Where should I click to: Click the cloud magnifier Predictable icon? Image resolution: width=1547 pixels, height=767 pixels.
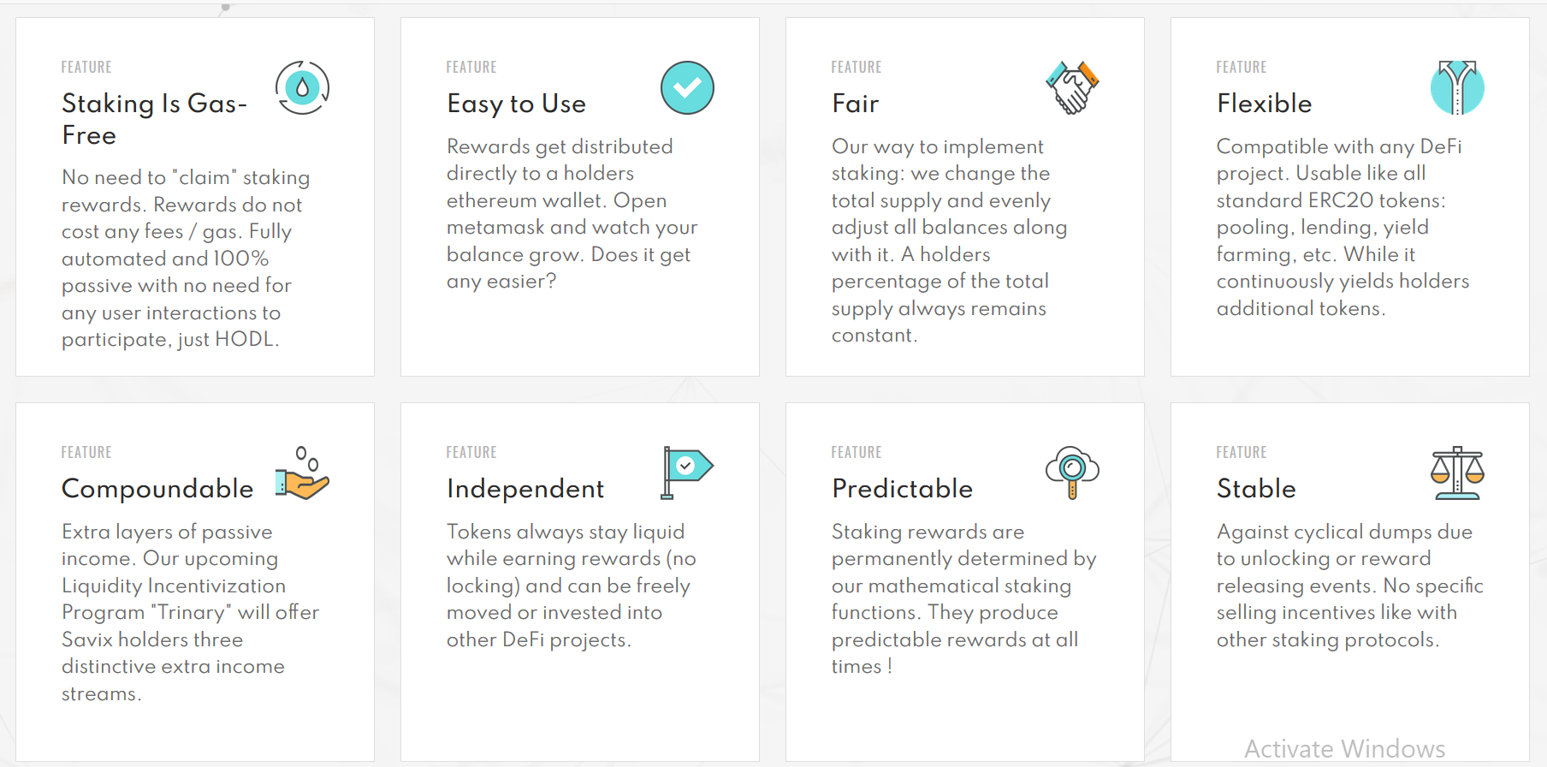click(x=1072, y=473)
